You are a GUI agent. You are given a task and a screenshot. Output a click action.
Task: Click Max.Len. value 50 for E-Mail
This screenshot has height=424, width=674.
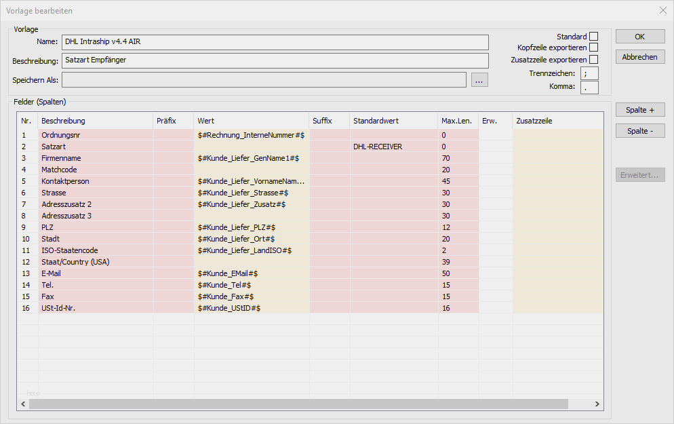click(x=458, y=273)
